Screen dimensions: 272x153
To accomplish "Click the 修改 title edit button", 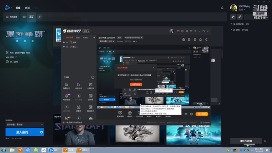I will coord(119,37).
